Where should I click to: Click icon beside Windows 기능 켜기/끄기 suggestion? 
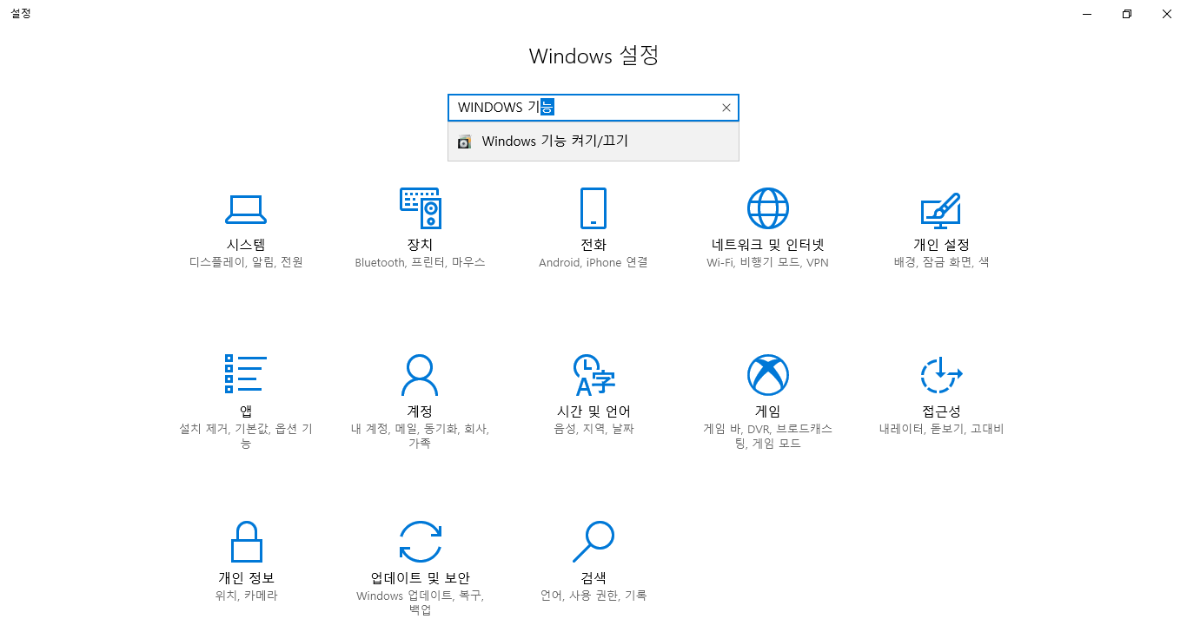click(464, 142)
